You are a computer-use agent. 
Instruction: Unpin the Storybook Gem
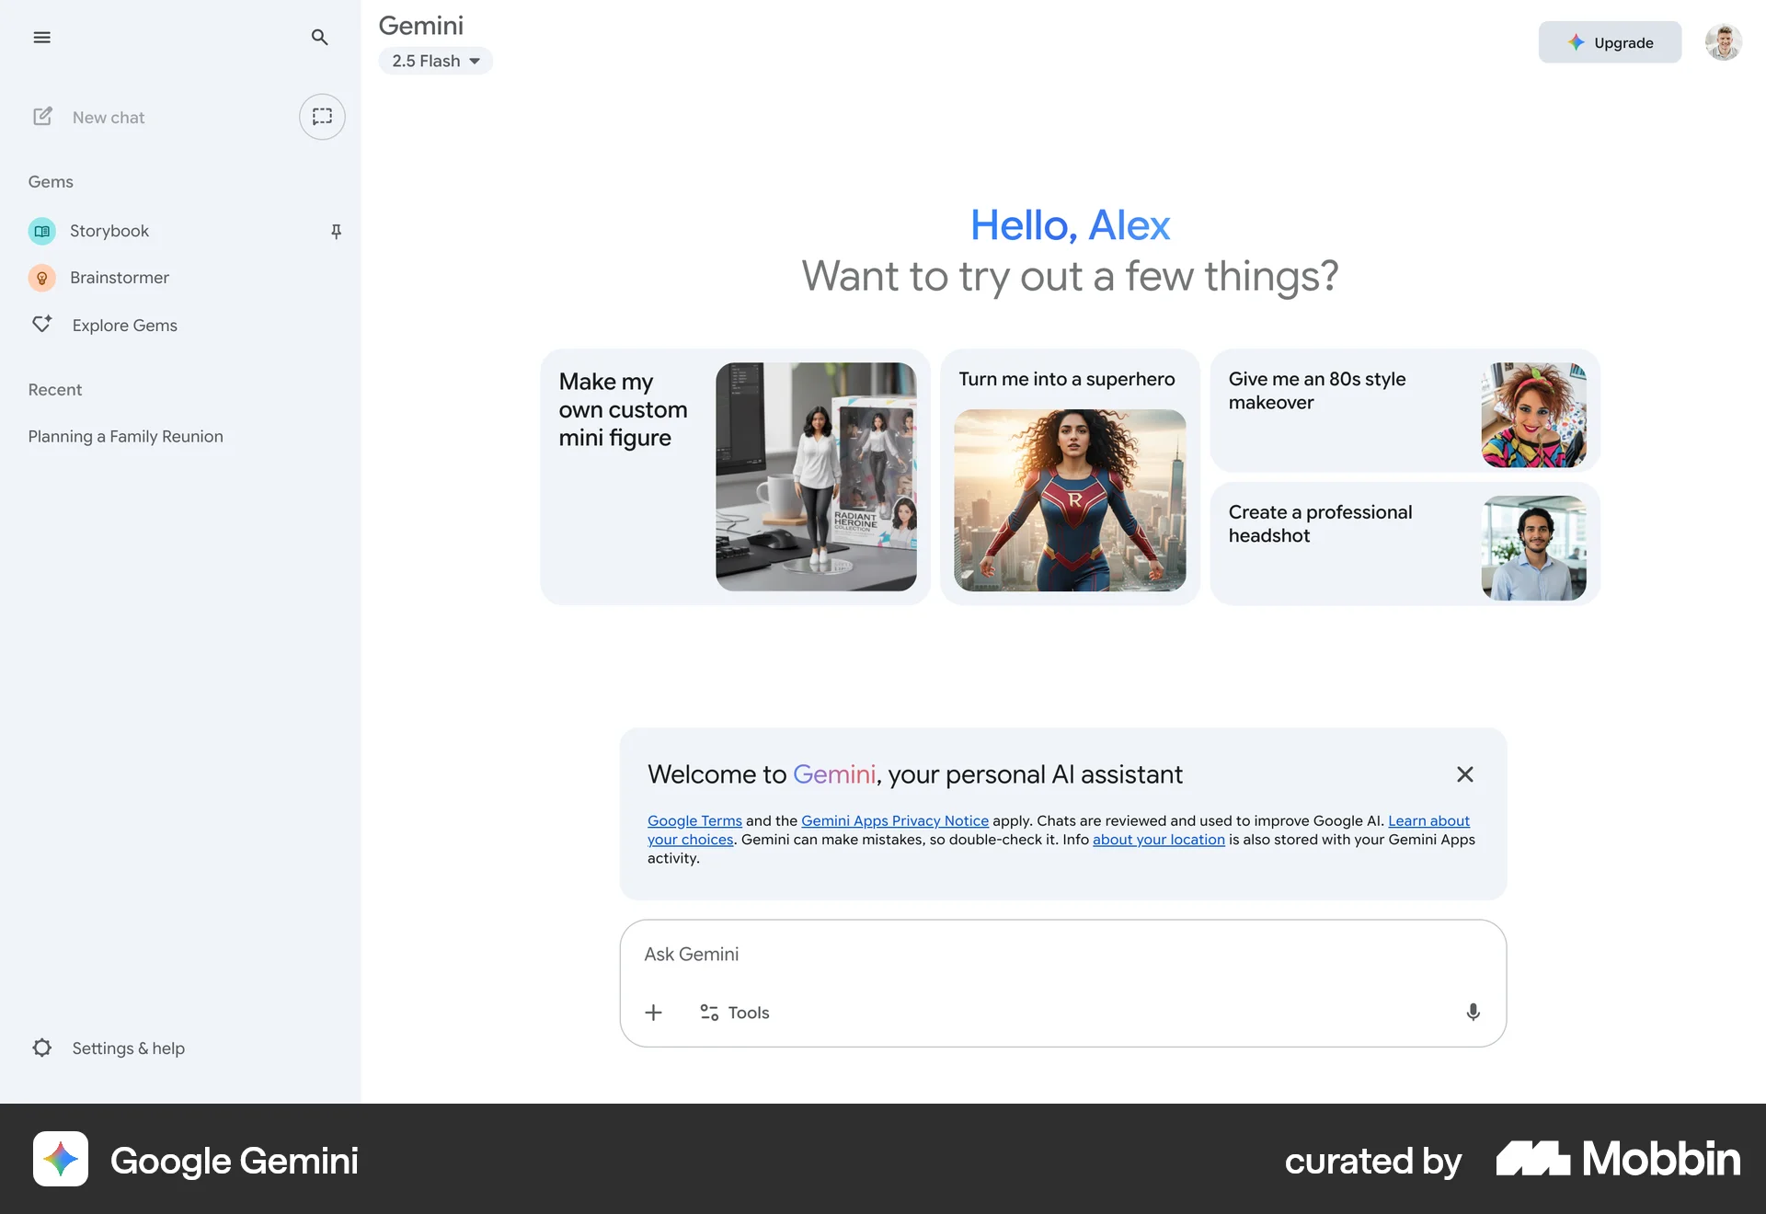coord(336,232)
